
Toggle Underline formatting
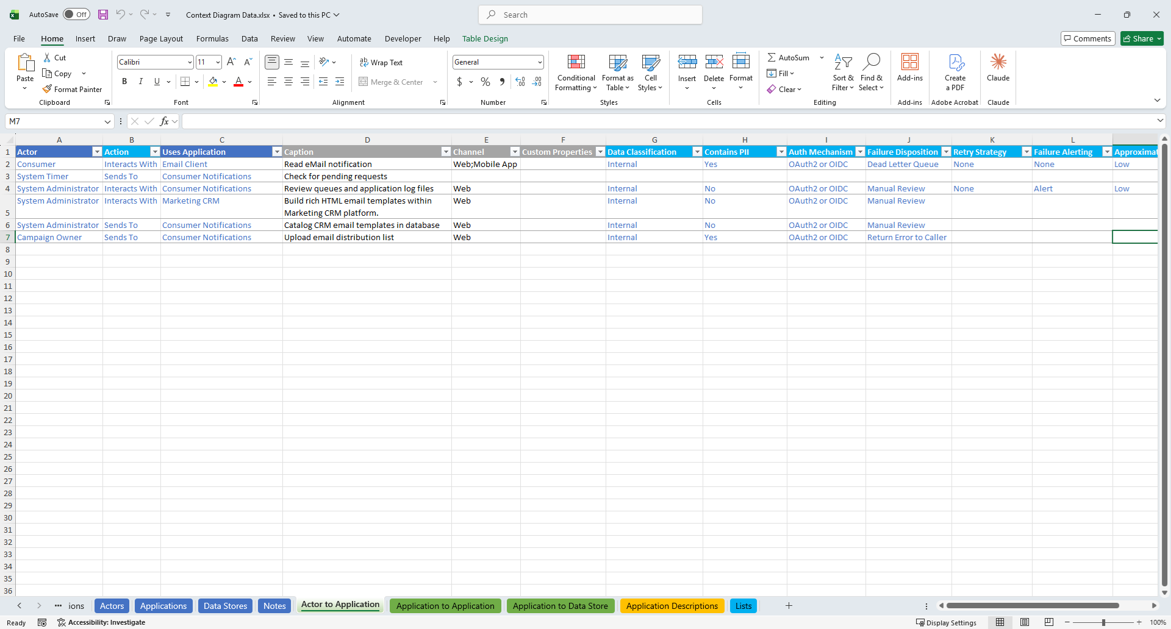click(157, 82)
